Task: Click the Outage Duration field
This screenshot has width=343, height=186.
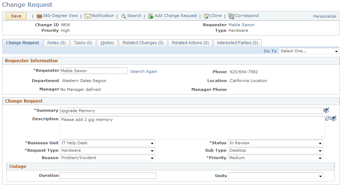Action: (108, 176)
